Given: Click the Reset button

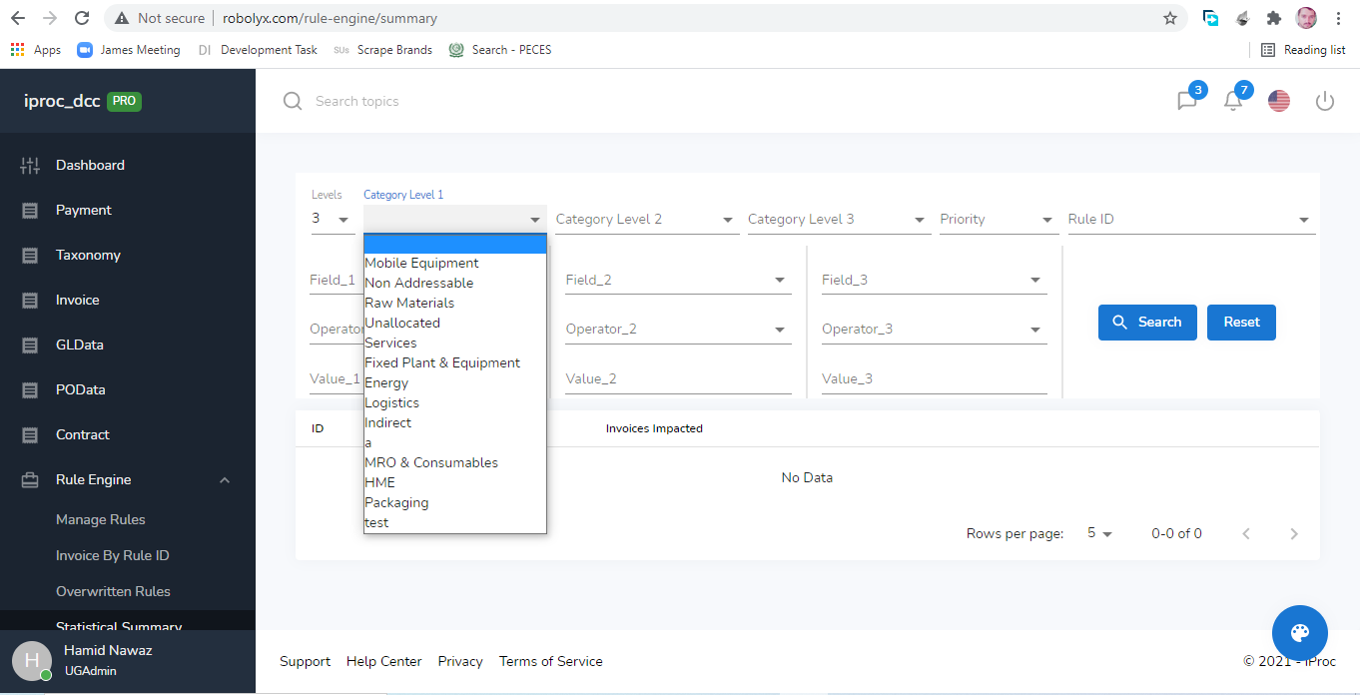Looking at the screenshot, I should [x=1241, y=323].
